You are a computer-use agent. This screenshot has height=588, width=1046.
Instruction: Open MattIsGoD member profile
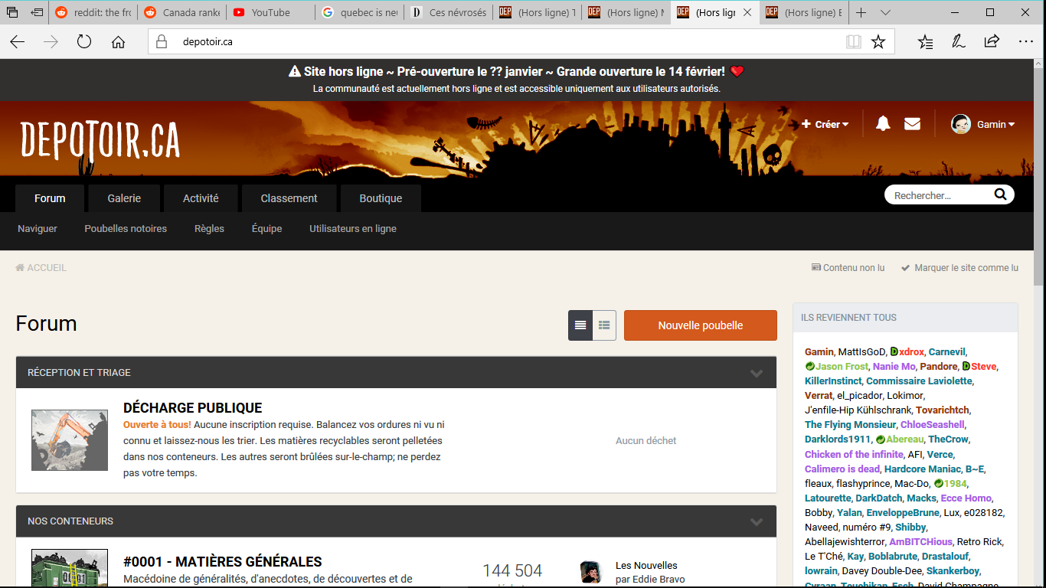(x=861, y=351)
